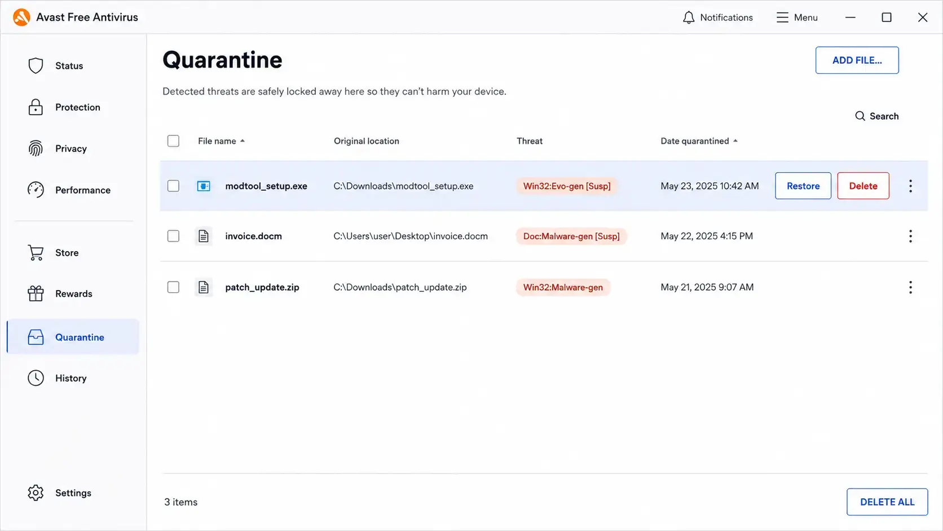The image size is (943, 531).
Task: Click date May 23, 2025 10:42 AM
Action: click(x=710, y=186)
